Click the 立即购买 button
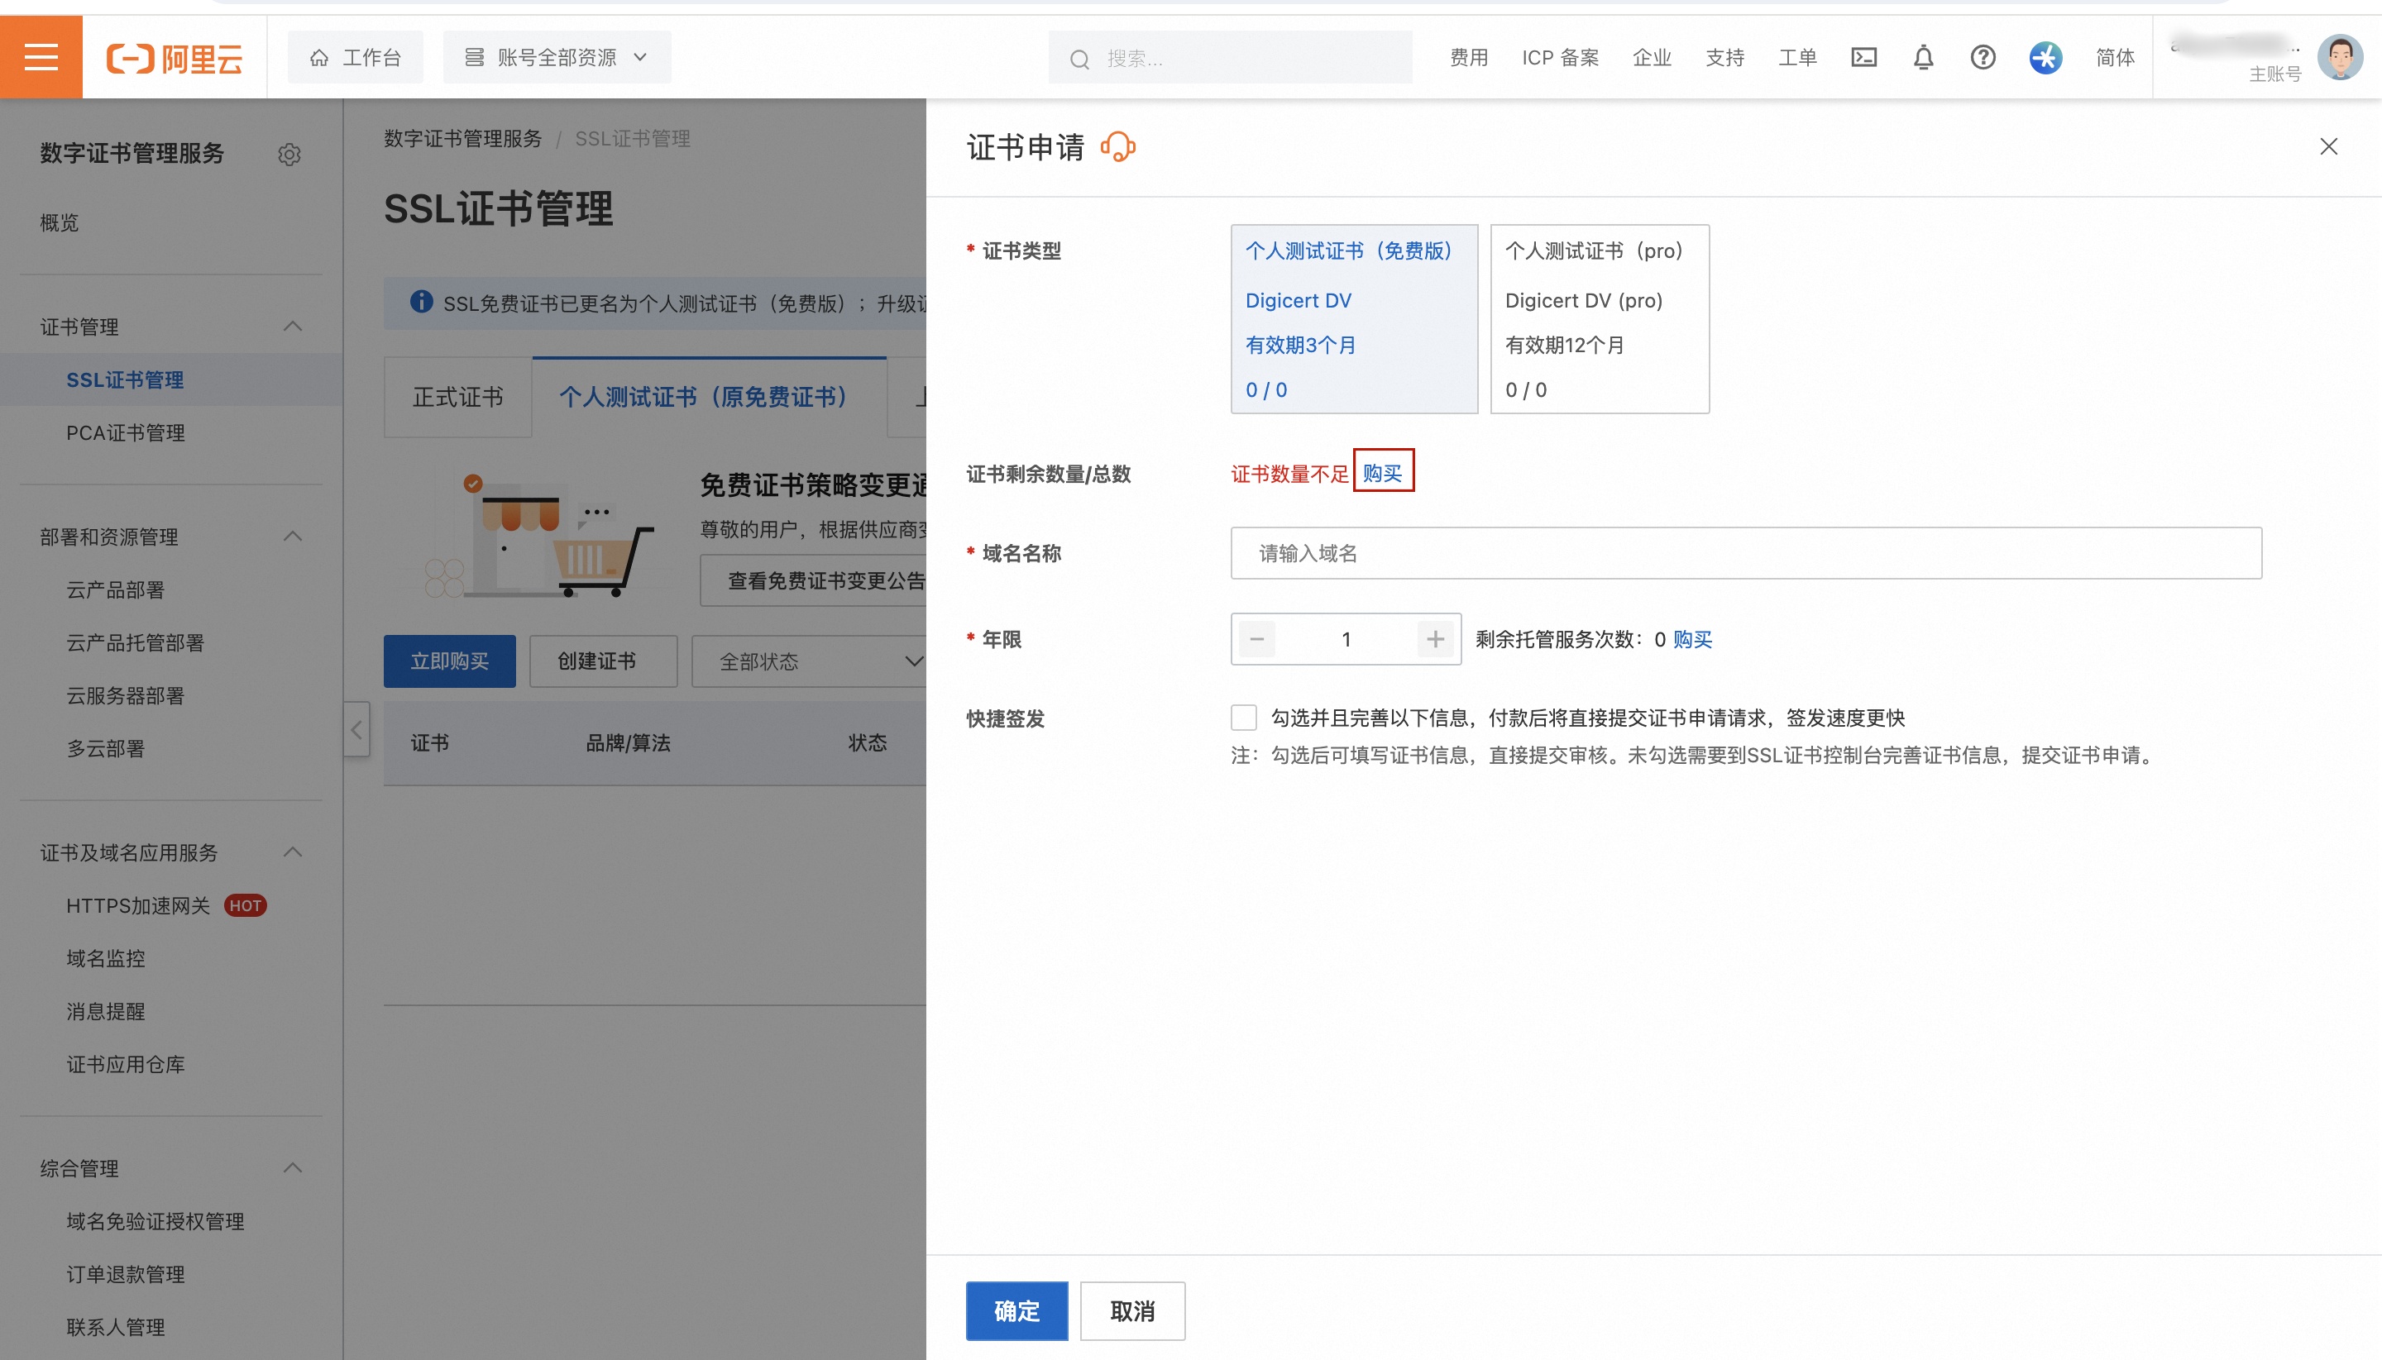The width and height of the screenshot is (2382, 1360). tap(449, 661)
